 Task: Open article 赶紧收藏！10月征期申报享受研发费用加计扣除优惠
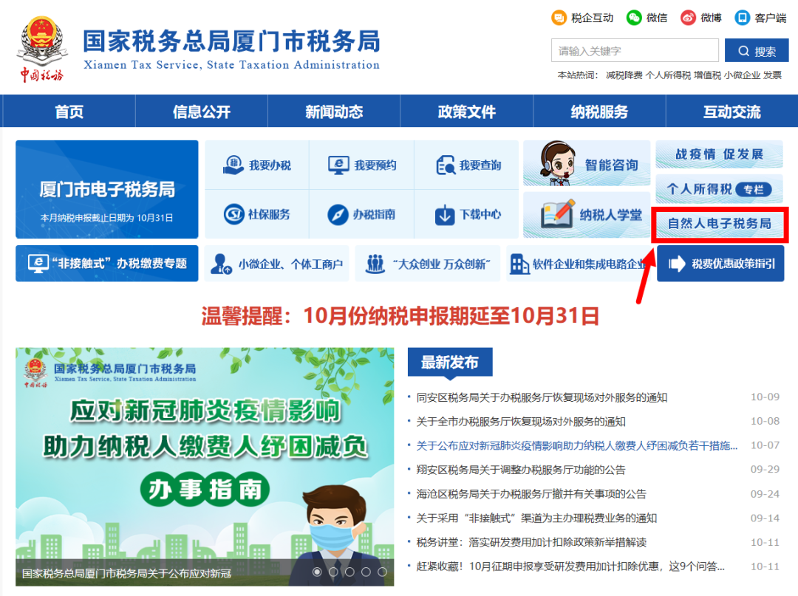(x=570, y=566)
